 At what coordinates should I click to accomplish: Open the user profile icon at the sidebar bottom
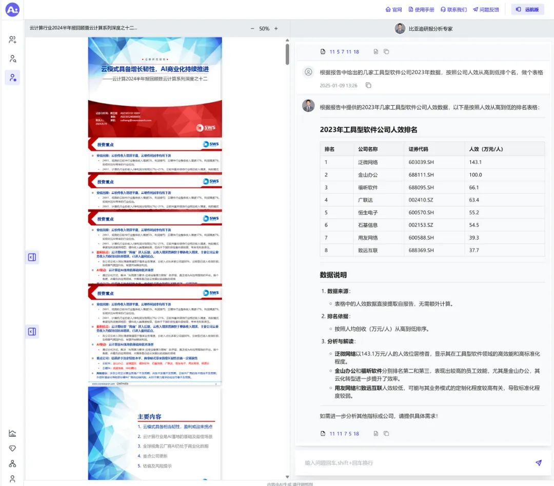(12, 479)
